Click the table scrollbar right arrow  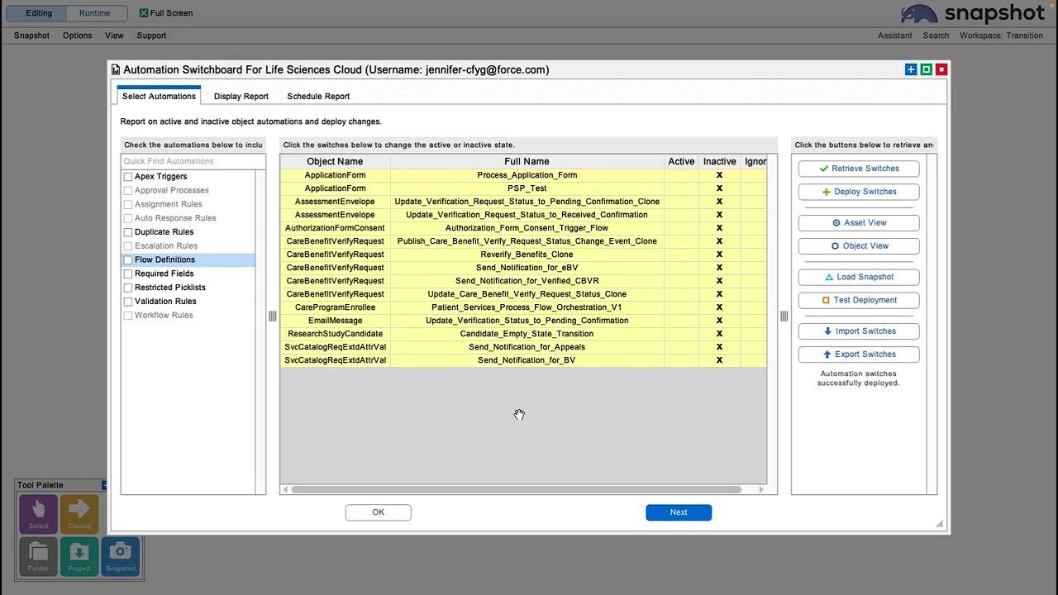tap(761, 489)
